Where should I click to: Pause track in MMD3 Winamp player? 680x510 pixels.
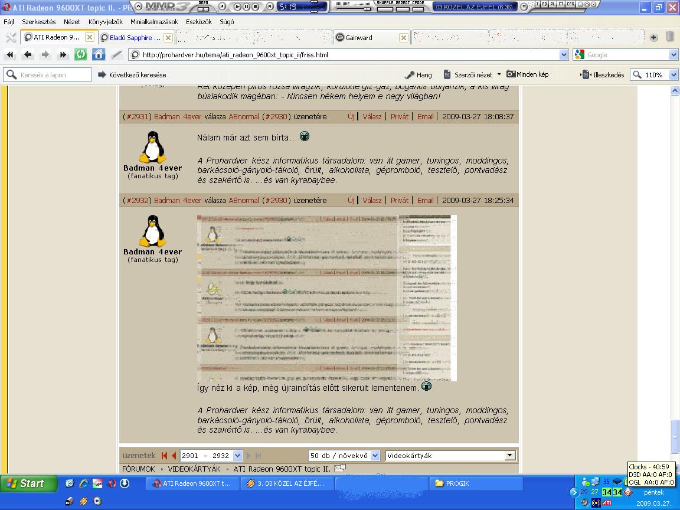coord(246,6)
